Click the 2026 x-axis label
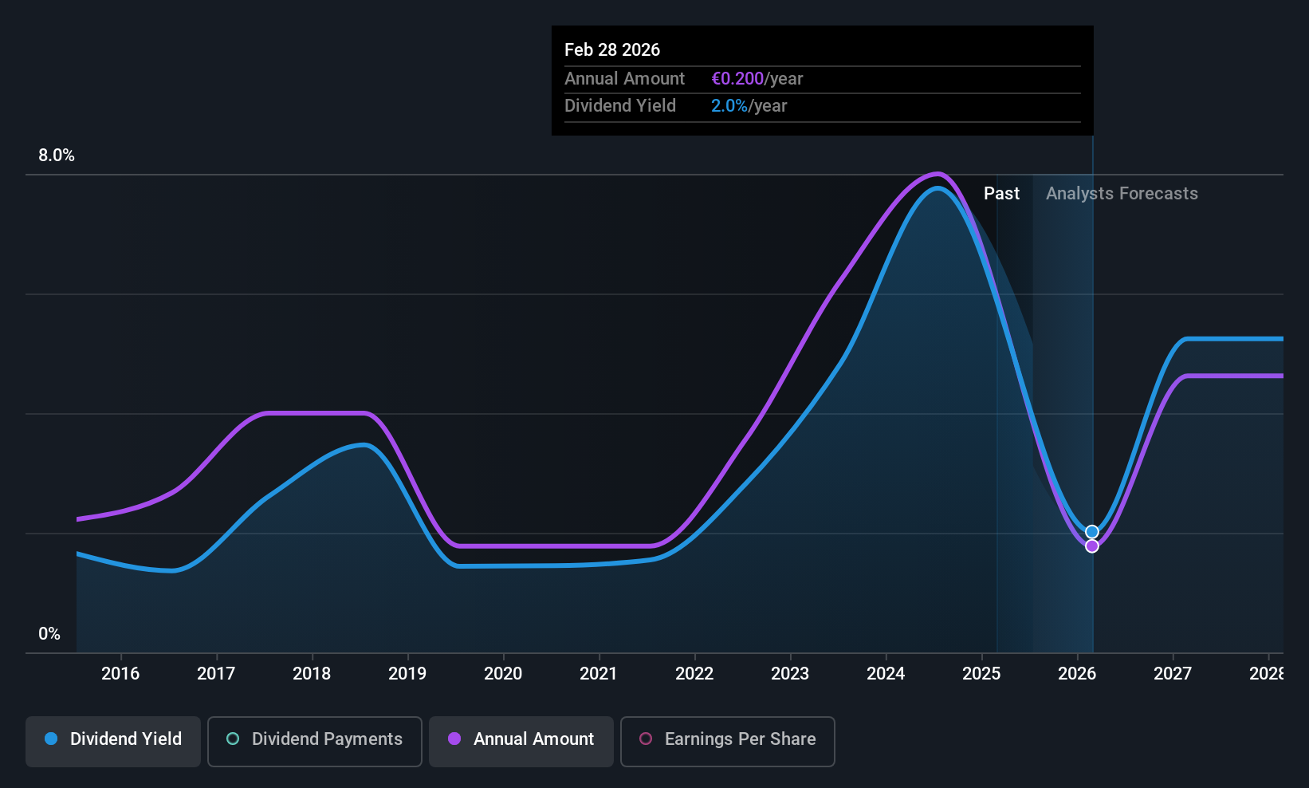The height and width of the screenshot is (788, 1309). coord(1077,674)
